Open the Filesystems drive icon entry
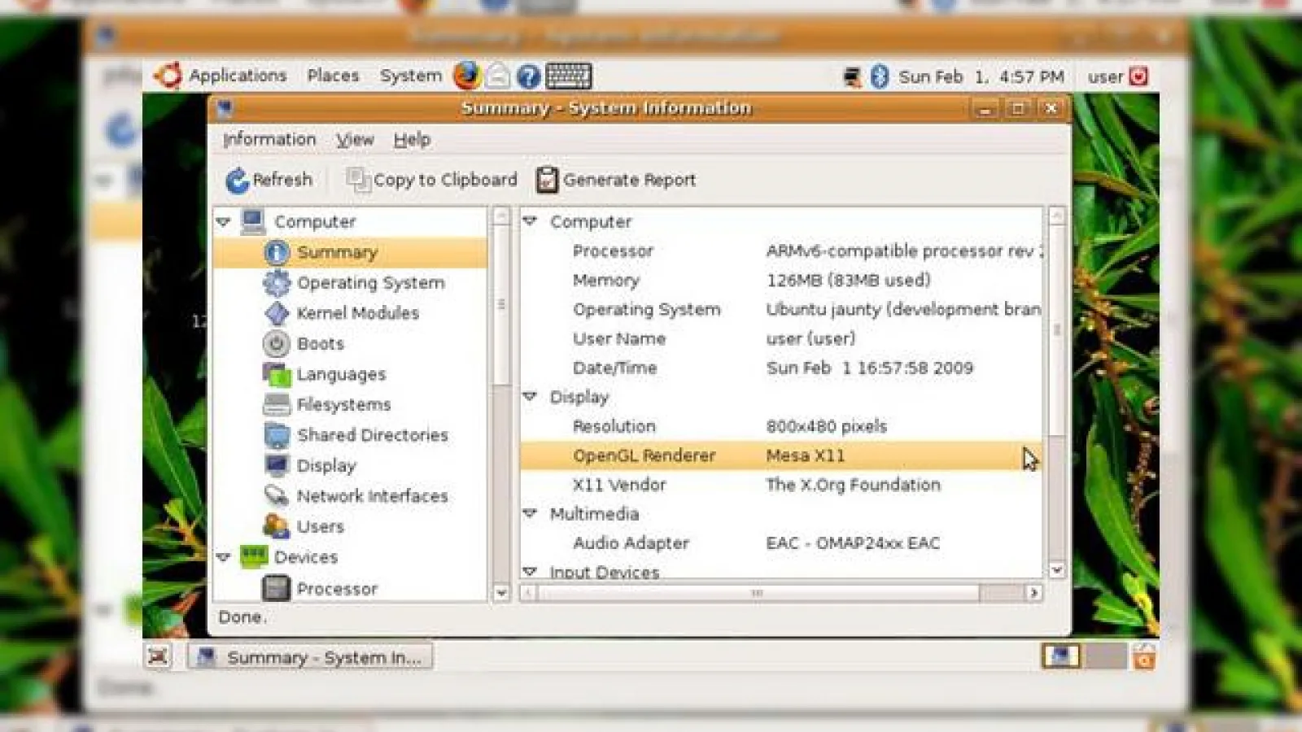The height and width of the screenshot is (732, 1302). pyautogui.click(x=277, y=404)
